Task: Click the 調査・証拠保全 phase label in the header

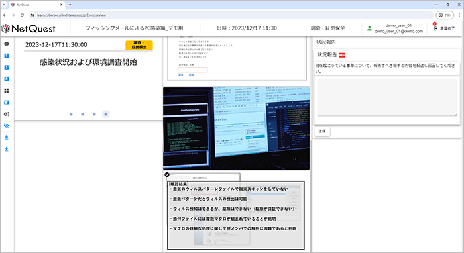Action: coord(328,28)
